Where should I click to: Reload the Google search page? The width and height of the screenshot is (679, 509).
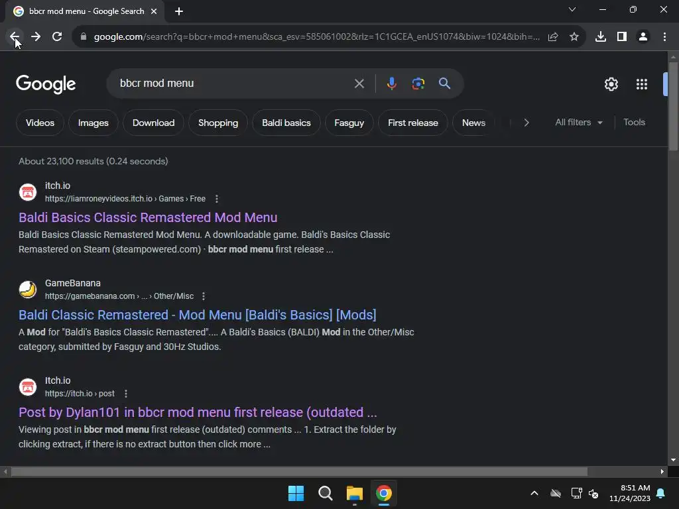pos(57,36)
